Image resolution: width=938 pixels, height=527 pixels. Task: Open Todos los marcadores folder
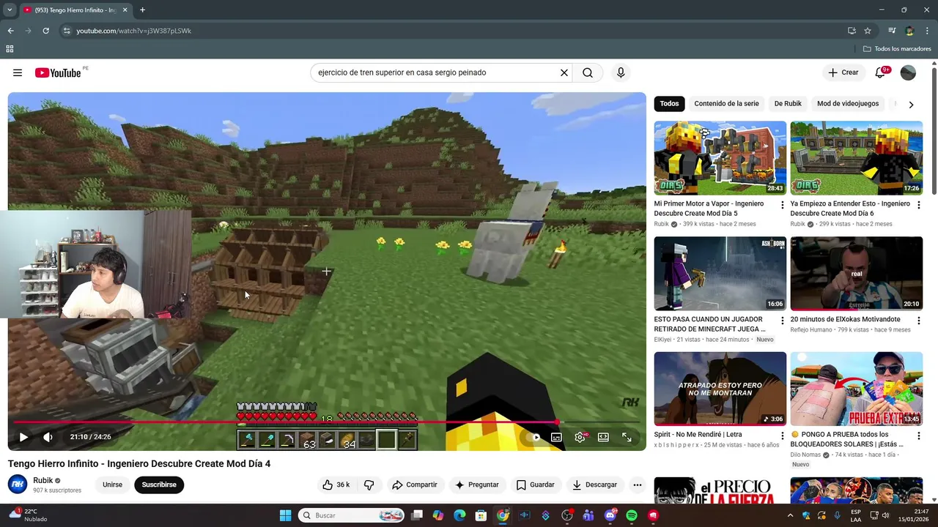[897, 49]
